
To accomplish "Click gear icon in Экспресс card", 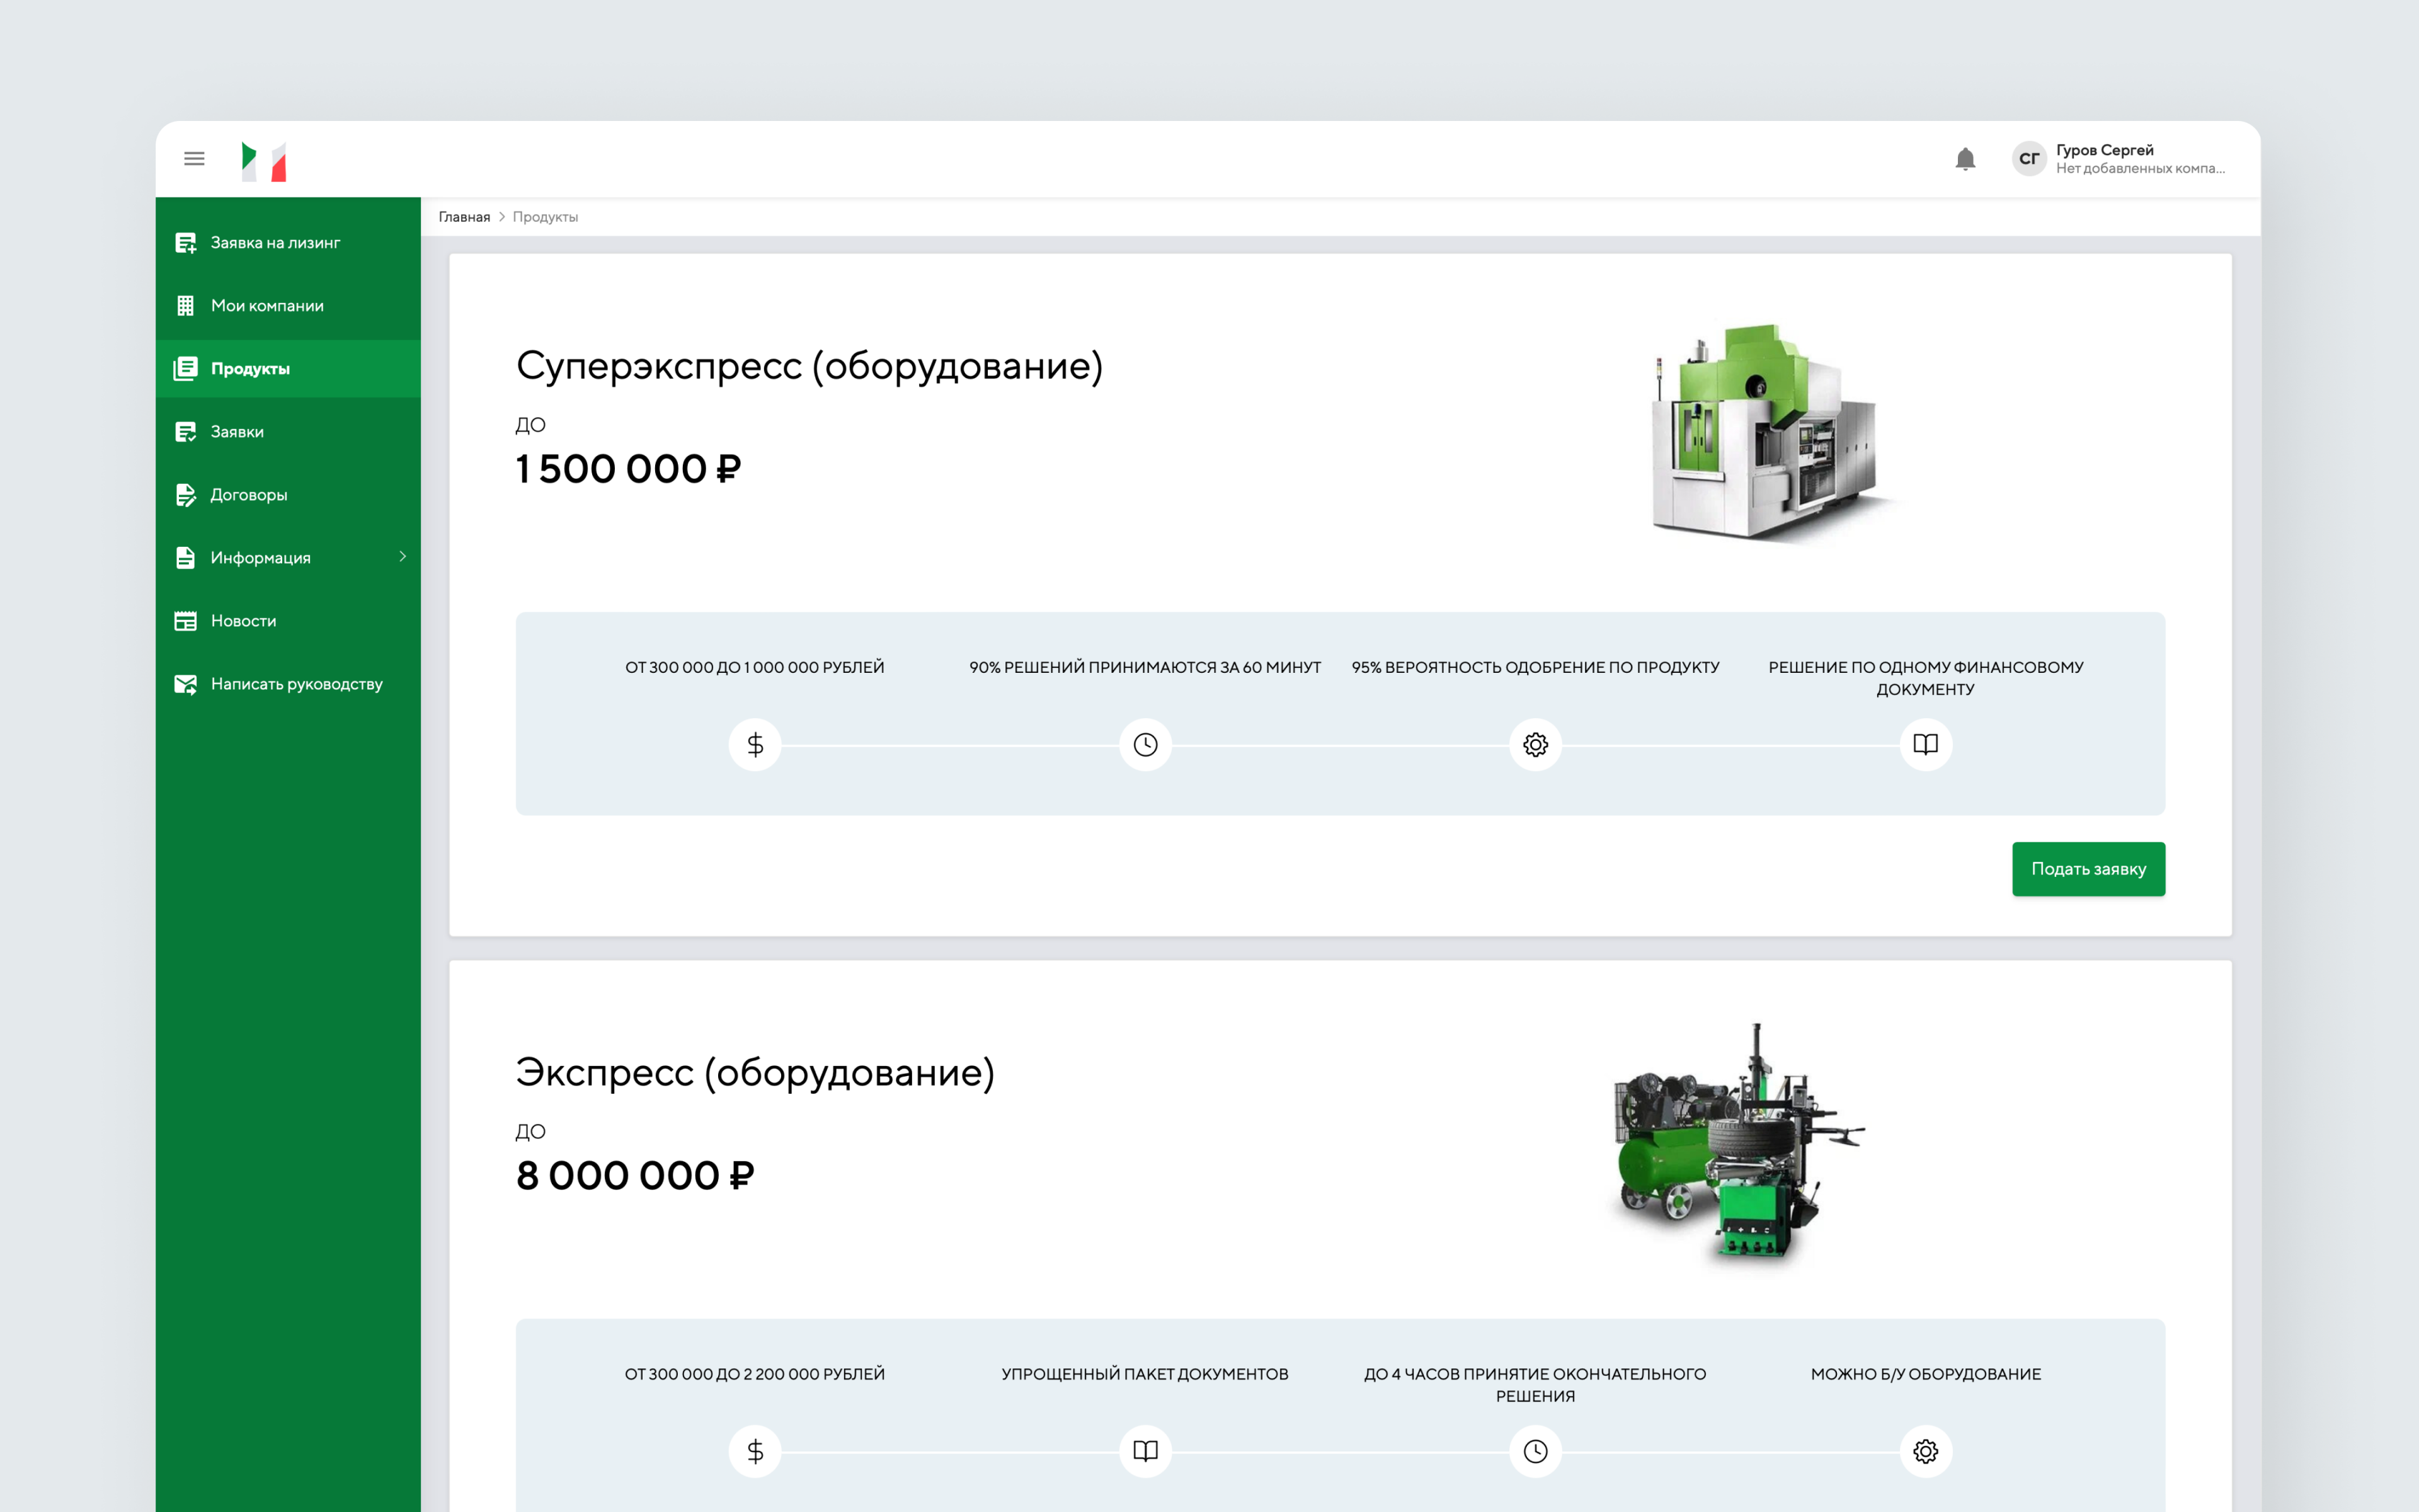I will (x=1925, y=1451).
